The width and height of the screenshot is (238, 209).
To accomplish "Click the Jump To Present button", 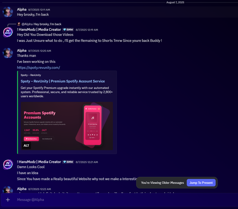I will tap(201, 183).
